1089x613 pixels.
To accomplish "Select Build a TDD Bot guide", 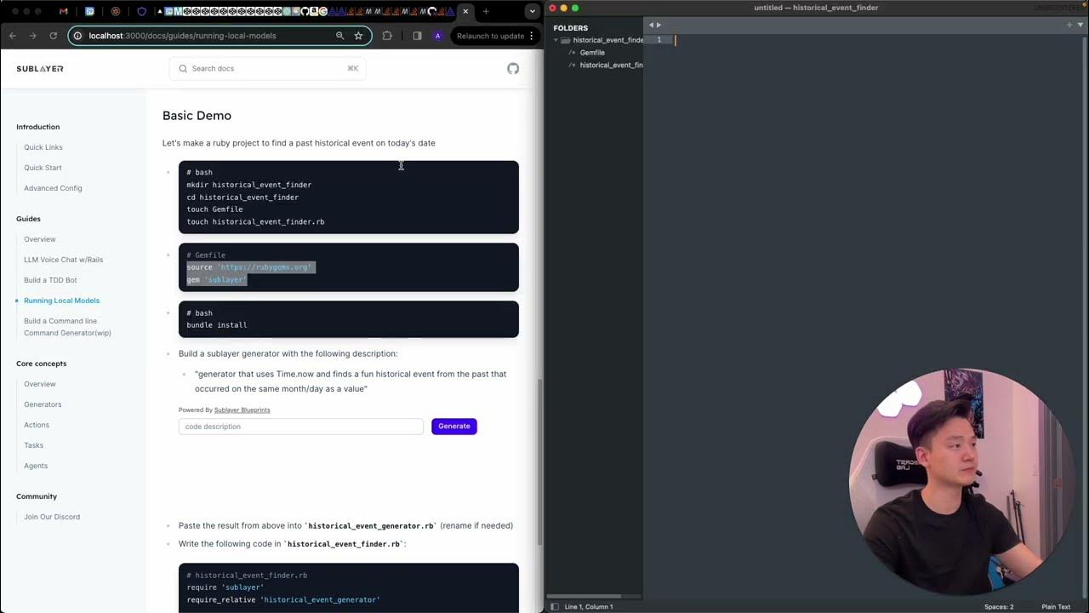I will (x=50, y=280).
